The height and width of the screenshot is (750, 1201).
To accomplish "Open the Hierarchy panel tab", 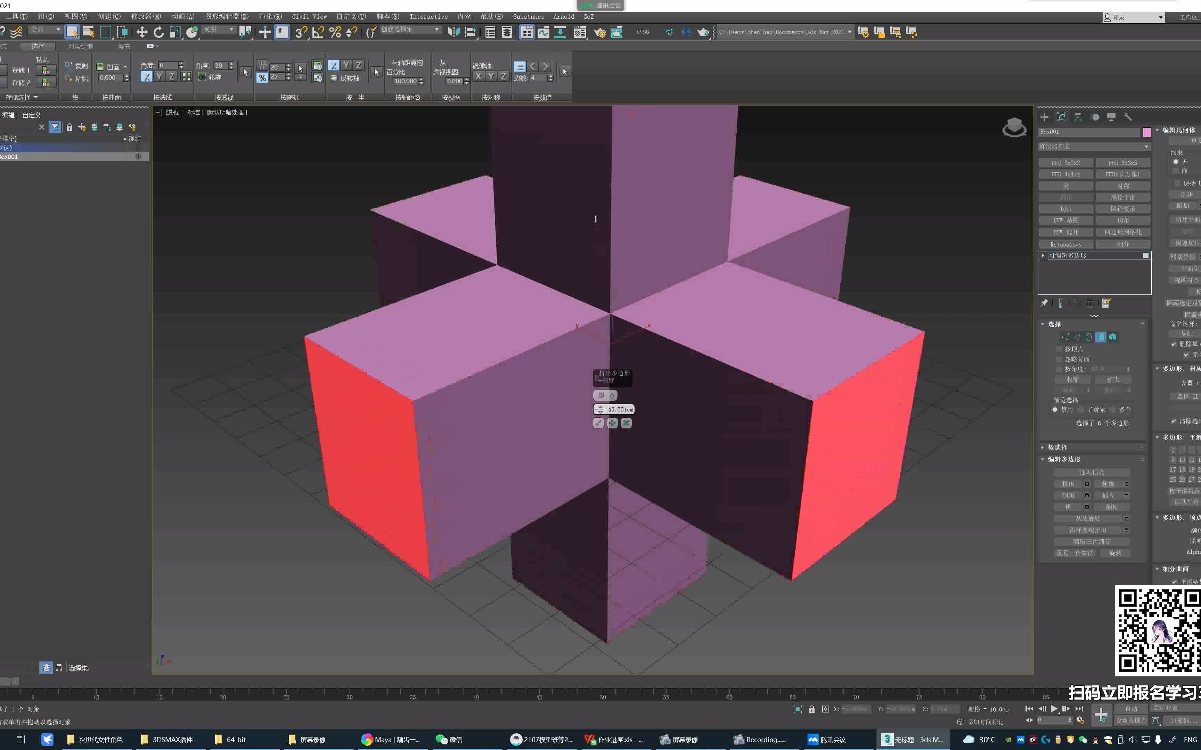I will (x=1078, y=117).
